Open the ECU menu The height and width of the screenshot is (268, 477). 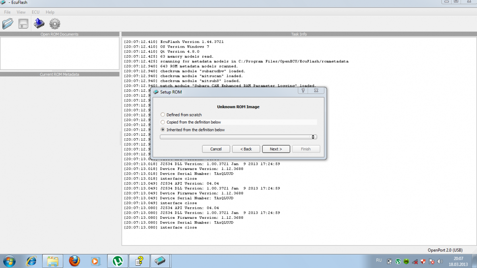click(x=35, y=12)
